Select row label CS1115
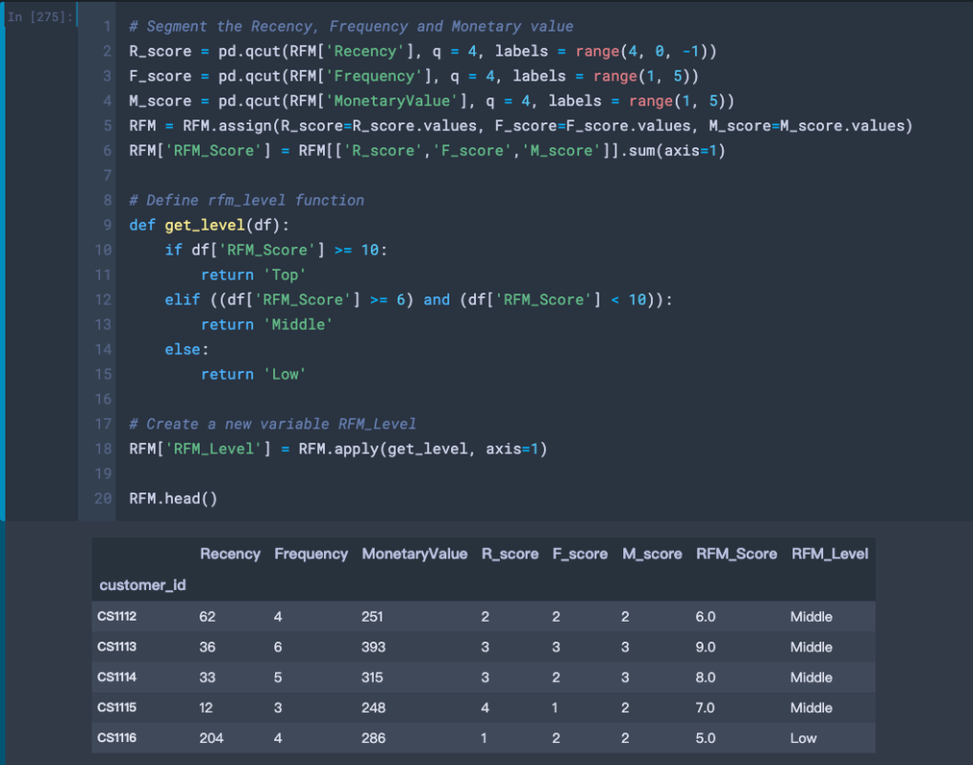This screenshot has height=765, width=973. click(x=116, y=707)
